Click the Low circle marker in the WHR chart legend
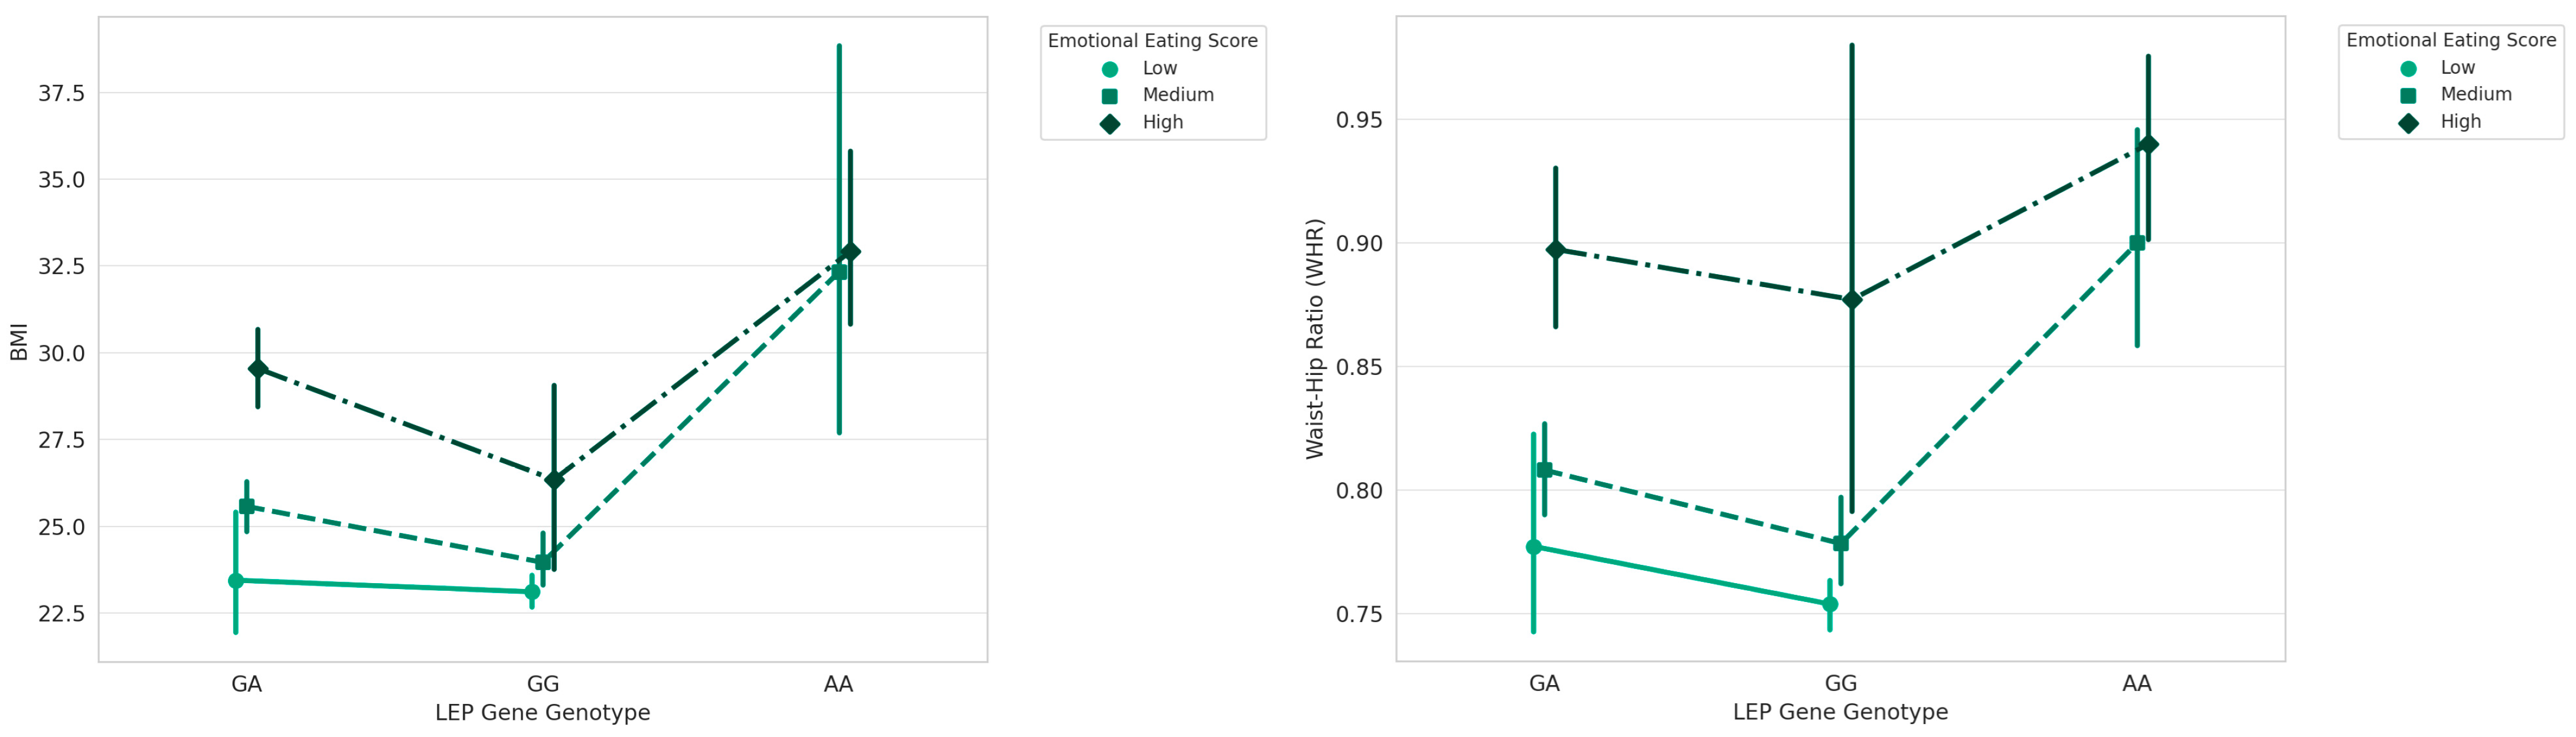 (2408, 69)
